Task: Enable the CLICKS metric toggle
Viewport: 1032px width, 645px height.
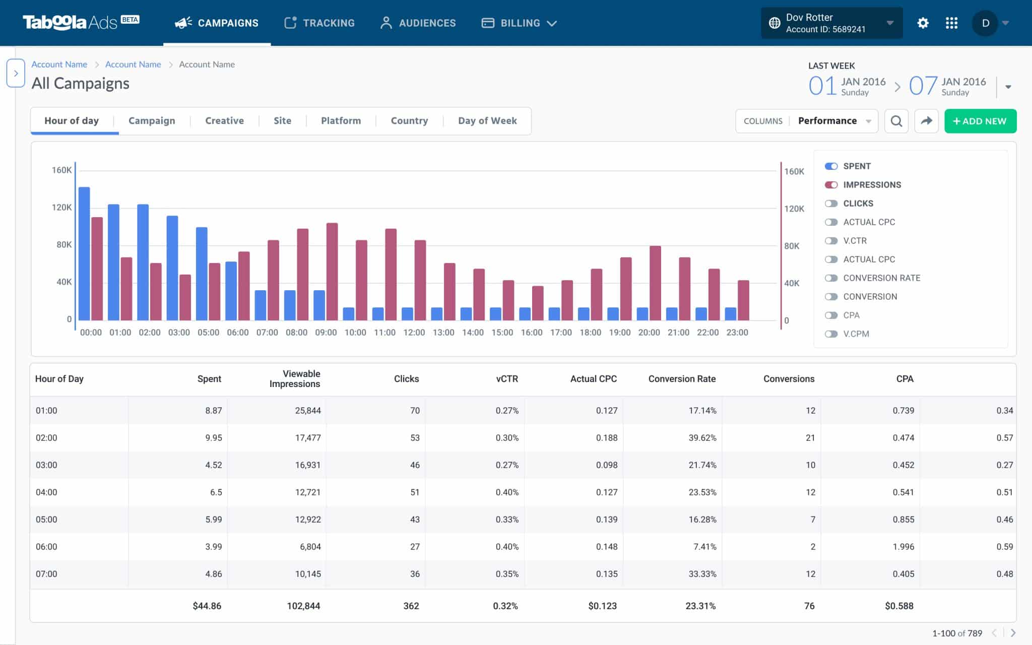Action: click(831, 203)
